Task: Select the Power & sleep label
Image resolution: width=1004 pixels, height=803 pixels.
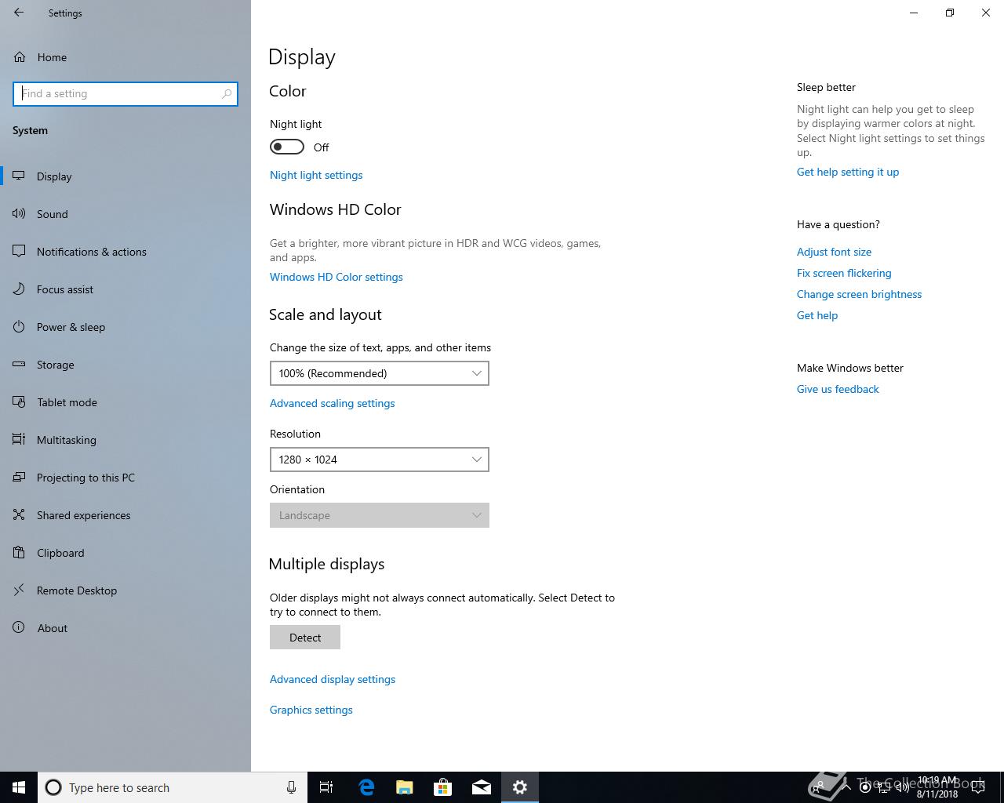Action: (71, 327)
